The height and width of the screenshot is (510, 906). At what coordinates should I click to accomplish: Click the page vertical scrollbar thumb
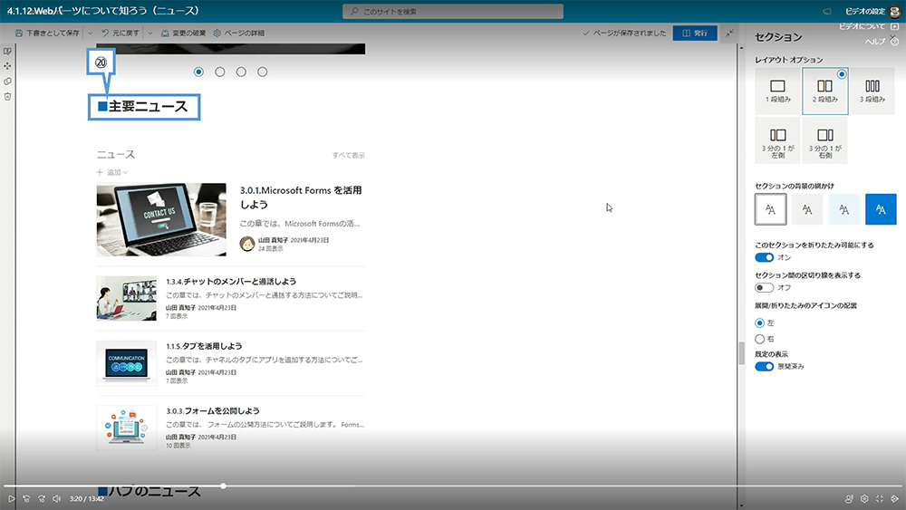(x=741, y=353)
